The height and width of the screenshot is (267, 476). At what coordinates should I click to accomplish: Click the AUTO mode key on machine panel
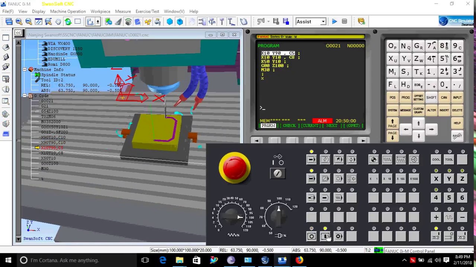(312, 159)
